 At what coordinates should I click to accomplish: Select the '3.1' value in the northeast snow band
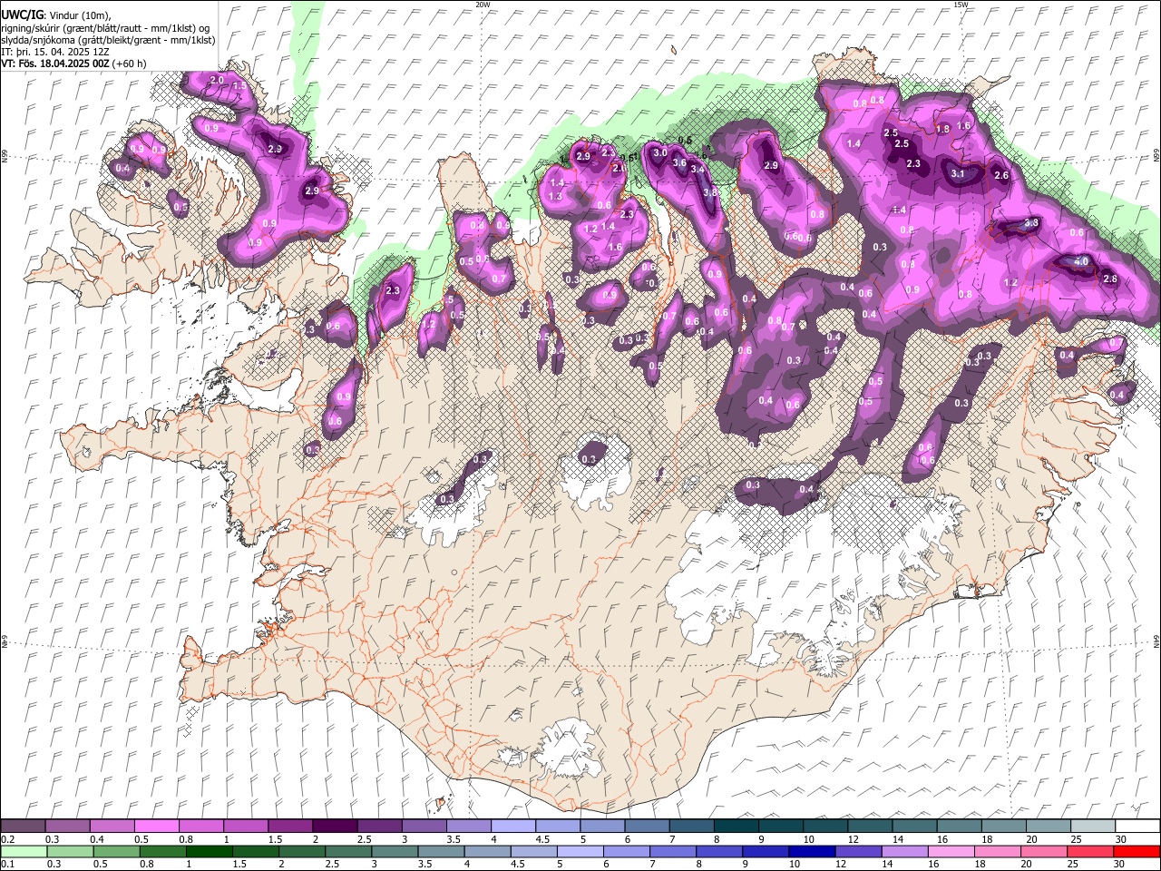pyautogui.click(x=959, y=173)
